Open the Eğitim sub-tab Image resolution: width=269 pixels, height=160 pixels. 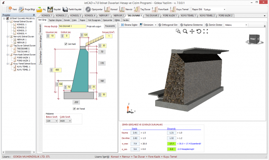pos(117,20)
